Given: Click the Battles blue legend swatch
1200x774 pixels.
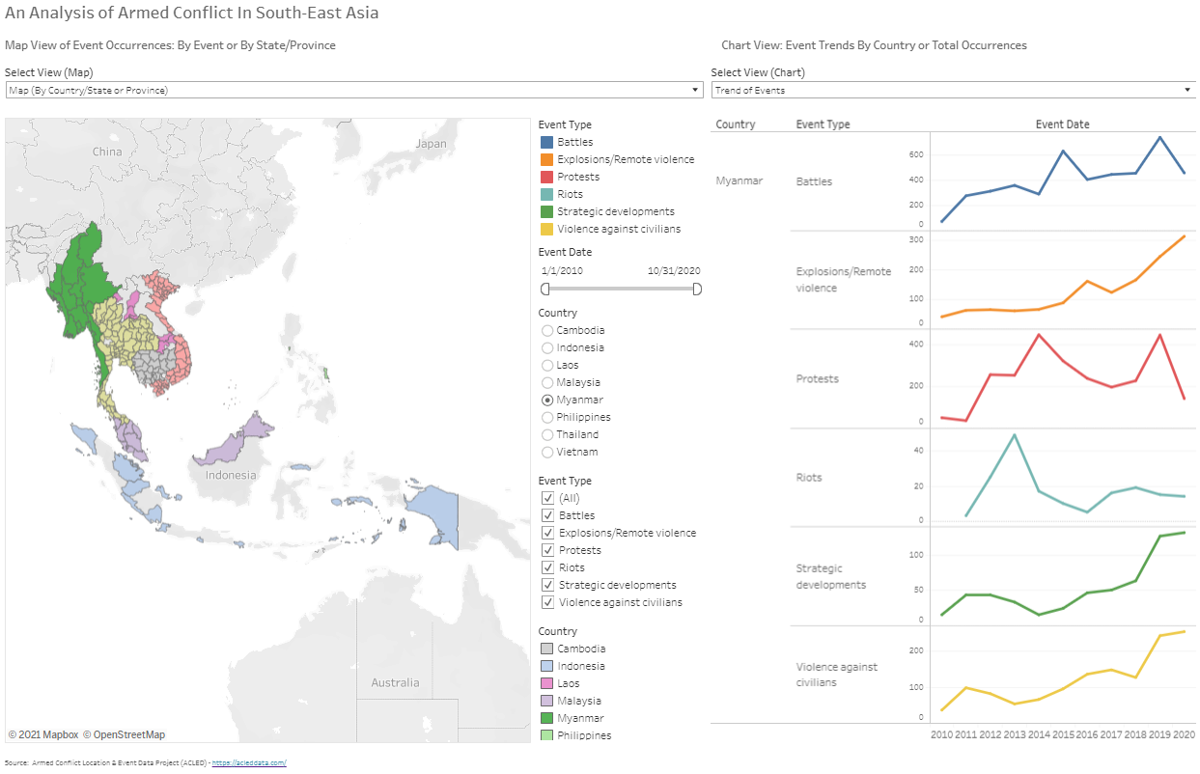Looking at the screenshot, I should click(x=546, y=143).
